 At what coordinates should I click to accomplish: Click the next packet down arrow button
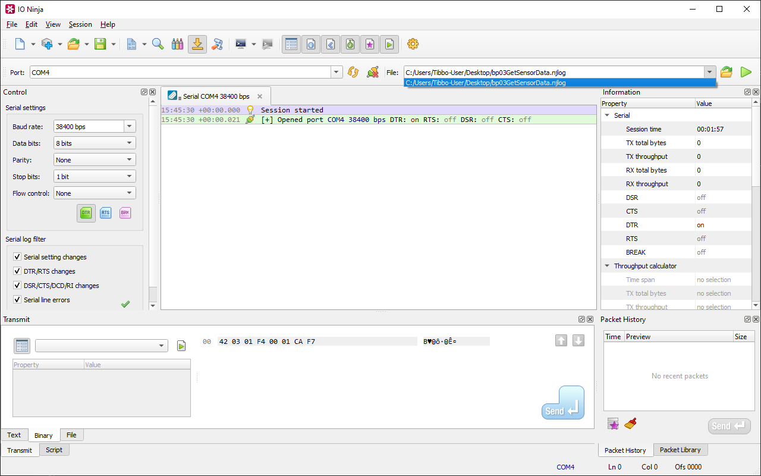coord(578,340)
